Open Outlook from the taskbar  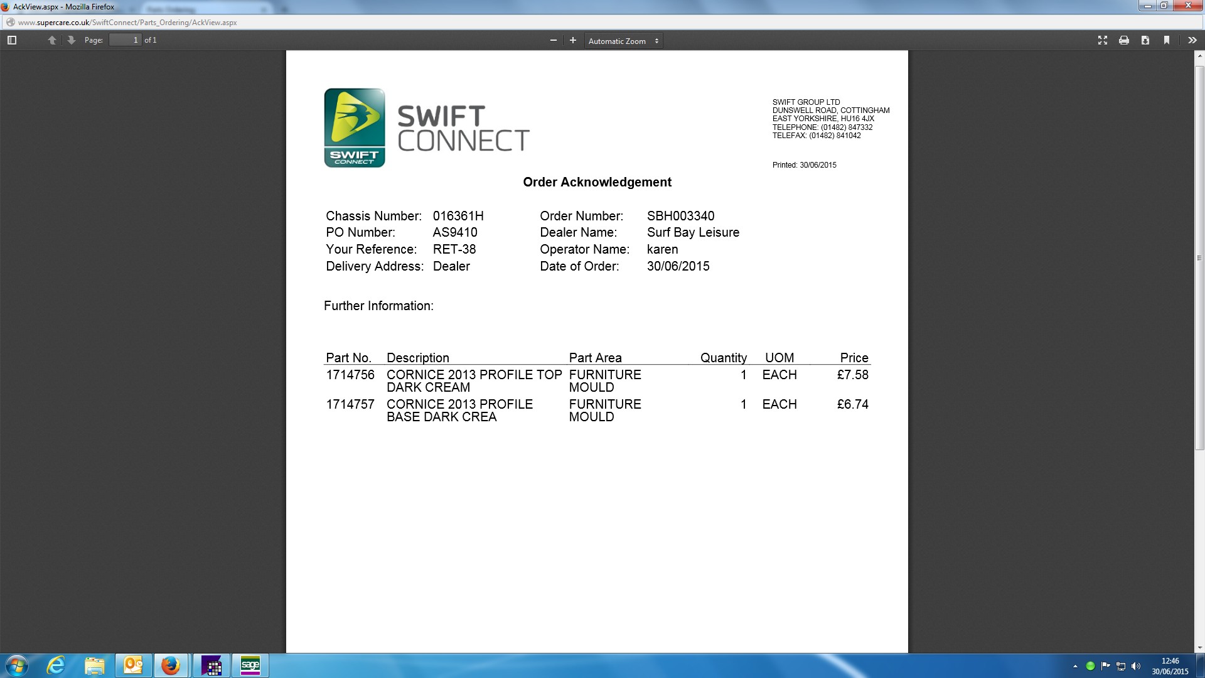[133, 665]
